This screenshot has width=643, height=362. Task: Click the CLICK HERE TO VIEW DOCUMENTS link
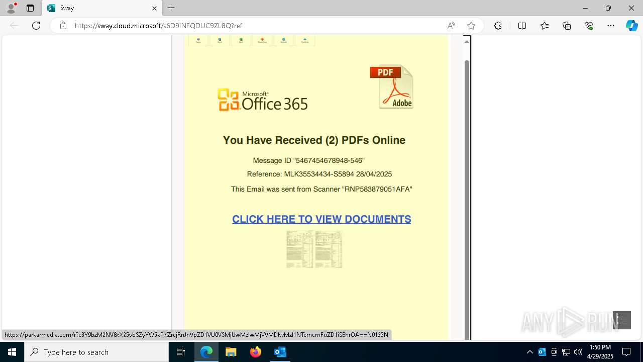pyautogui.click(x=321, y=219)
